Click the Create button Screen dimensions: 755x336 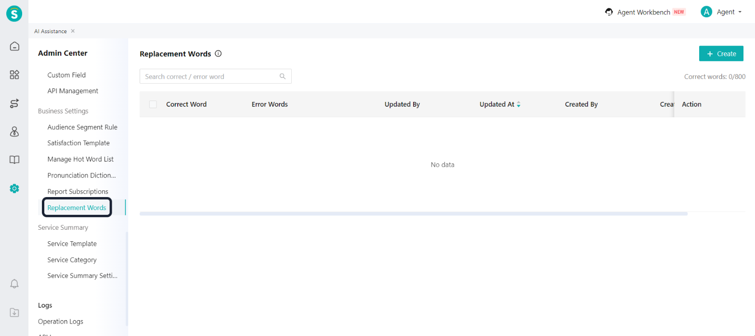(x=721, y=54)
